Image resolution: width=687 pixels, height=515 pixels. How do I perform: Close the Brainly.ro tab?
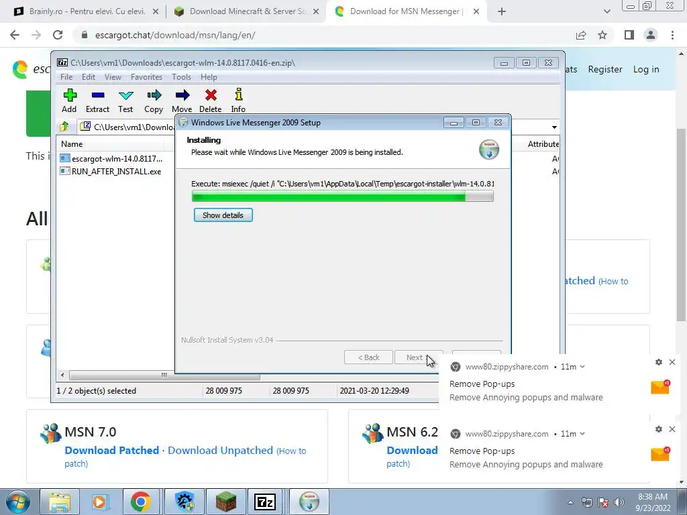pos(156,12)
